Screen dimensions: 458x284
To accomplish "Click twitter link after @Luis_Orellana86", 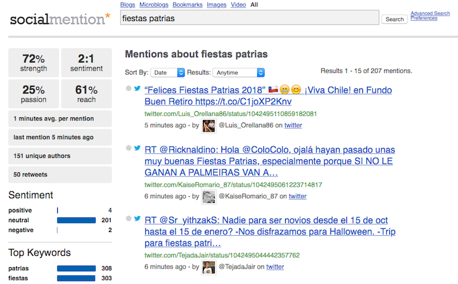I will pyautogui.click(x=293, y=125).
